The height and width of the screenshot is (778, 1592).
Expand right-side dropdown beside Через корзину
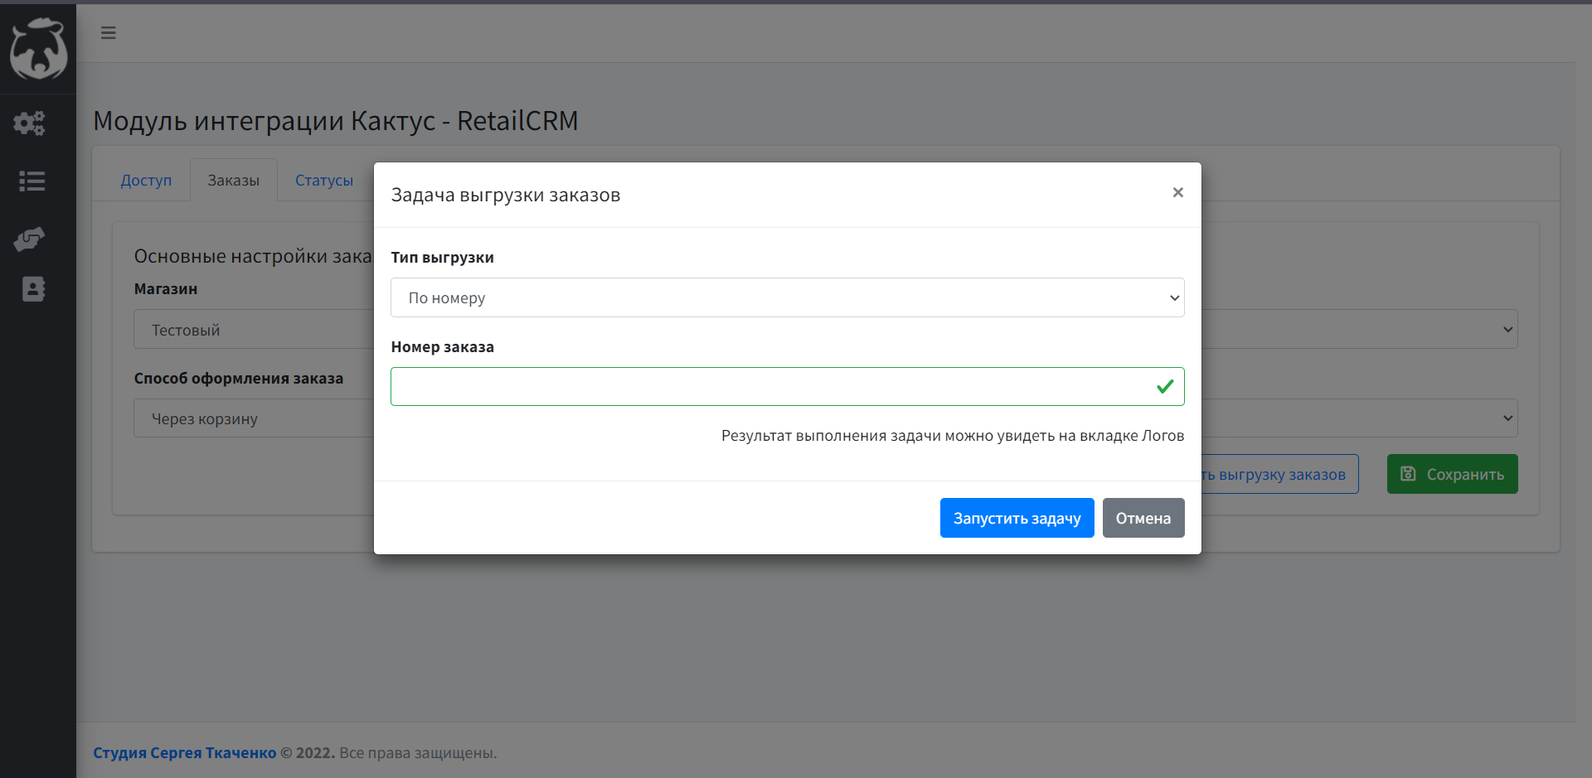click(x=1360, y=418)
